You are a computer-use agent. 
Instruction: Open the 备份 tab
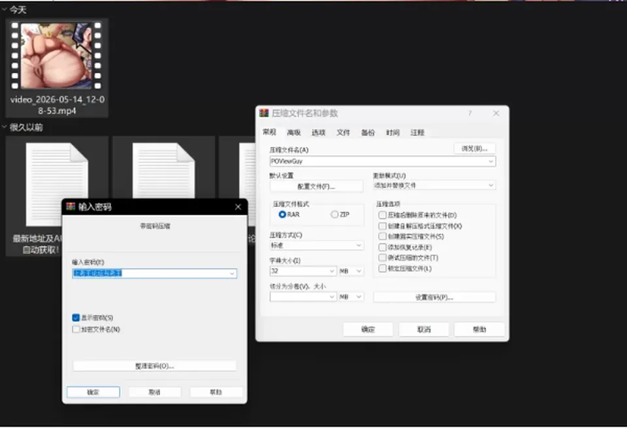pyautogui.click(x=368, y=132)
